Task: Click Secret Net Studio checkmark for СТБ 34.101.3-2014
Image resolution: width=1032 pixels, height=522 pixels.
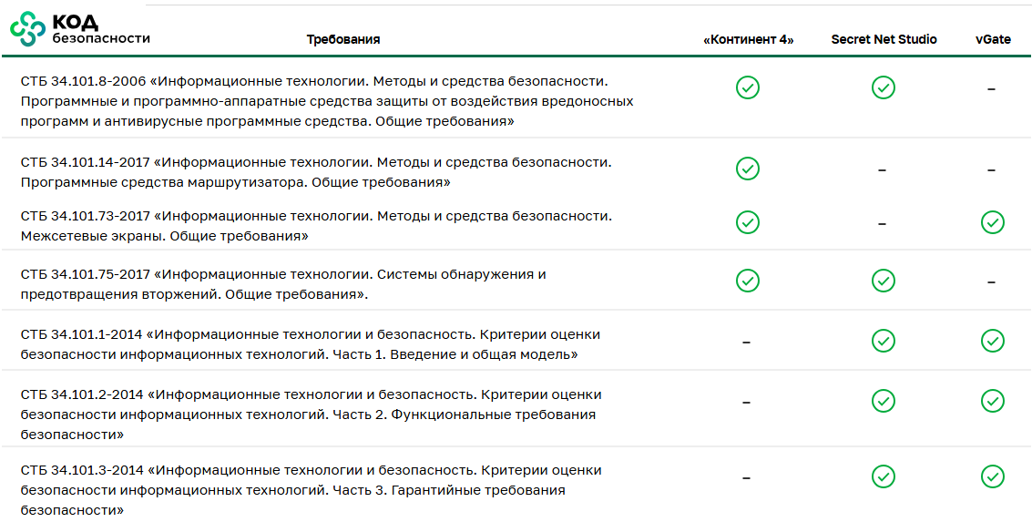Action: pyautogui.click(x=883, y=476)
